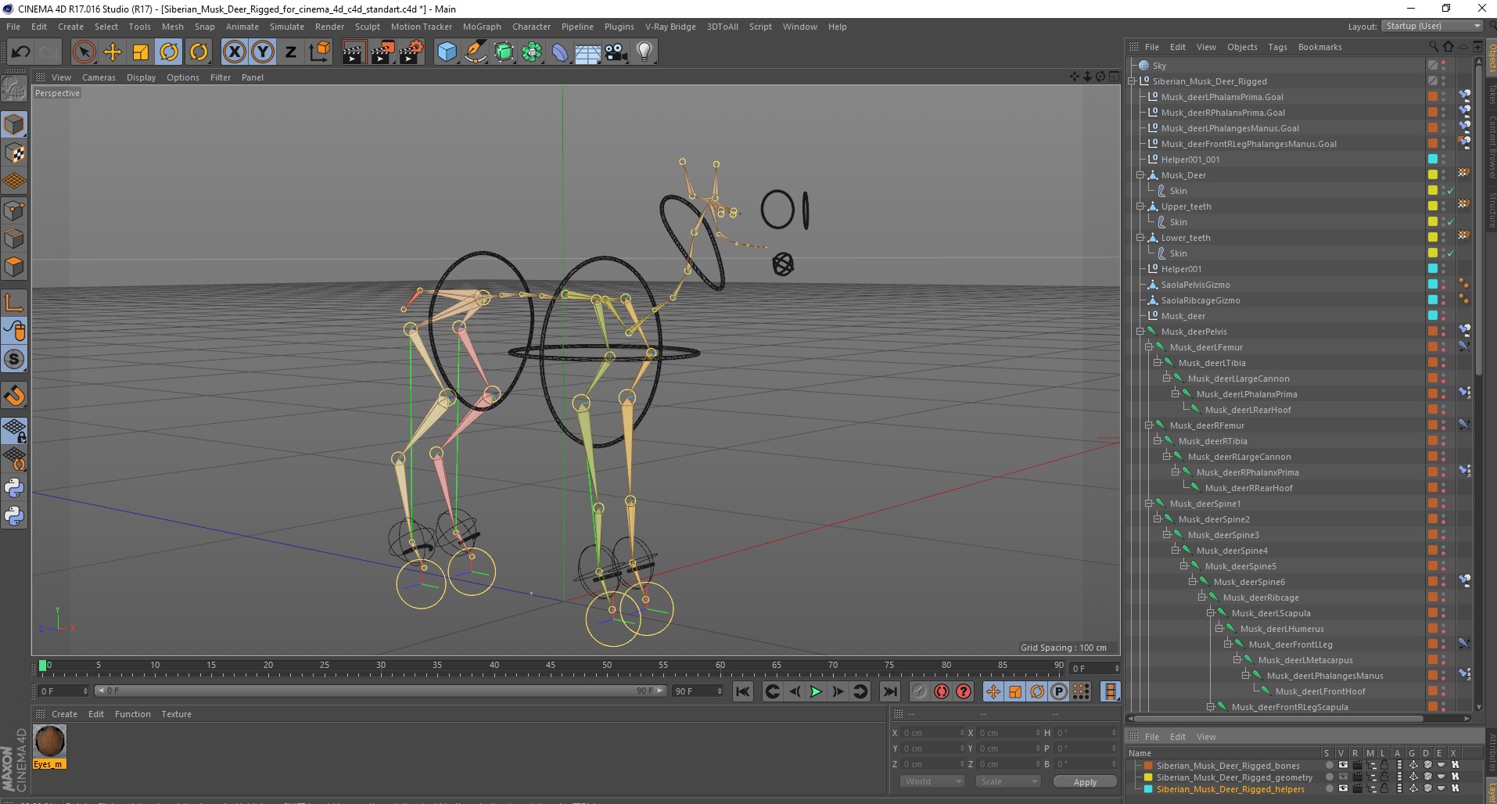1497x804 pixels.
Task: Add a Cube primitive object
Action: tap(447, 52)
